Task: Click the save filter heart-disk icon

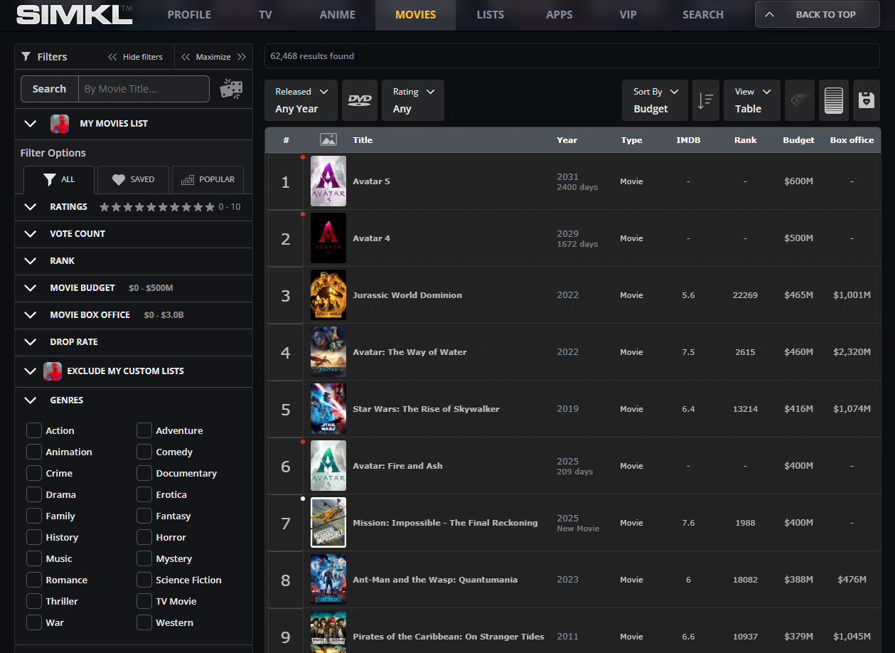Action: click(x=866, y=100)
